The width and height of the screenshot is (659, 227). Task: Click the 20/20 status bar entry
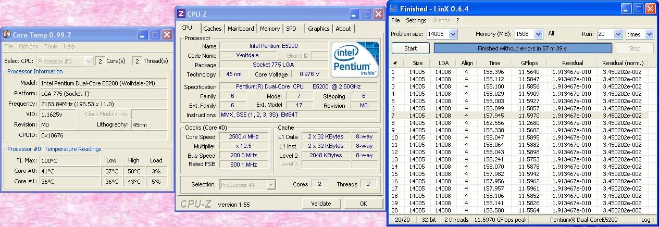click(x=403, y=220)
